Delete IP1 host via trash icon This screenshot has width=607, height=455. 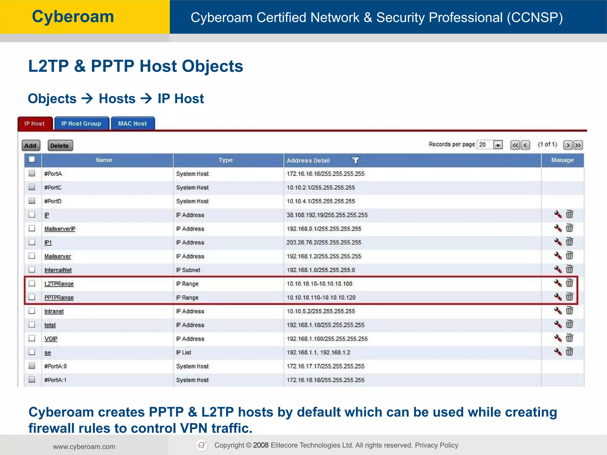click(569, 241)
